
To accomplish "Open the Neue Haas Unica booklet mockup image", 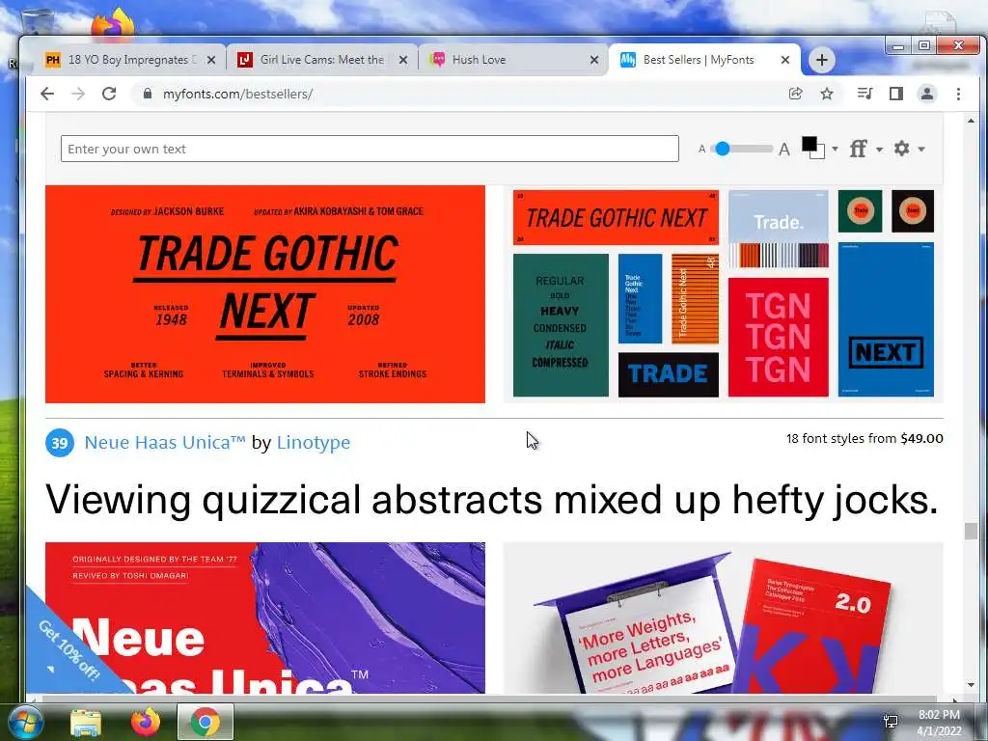I will point(724,617).
